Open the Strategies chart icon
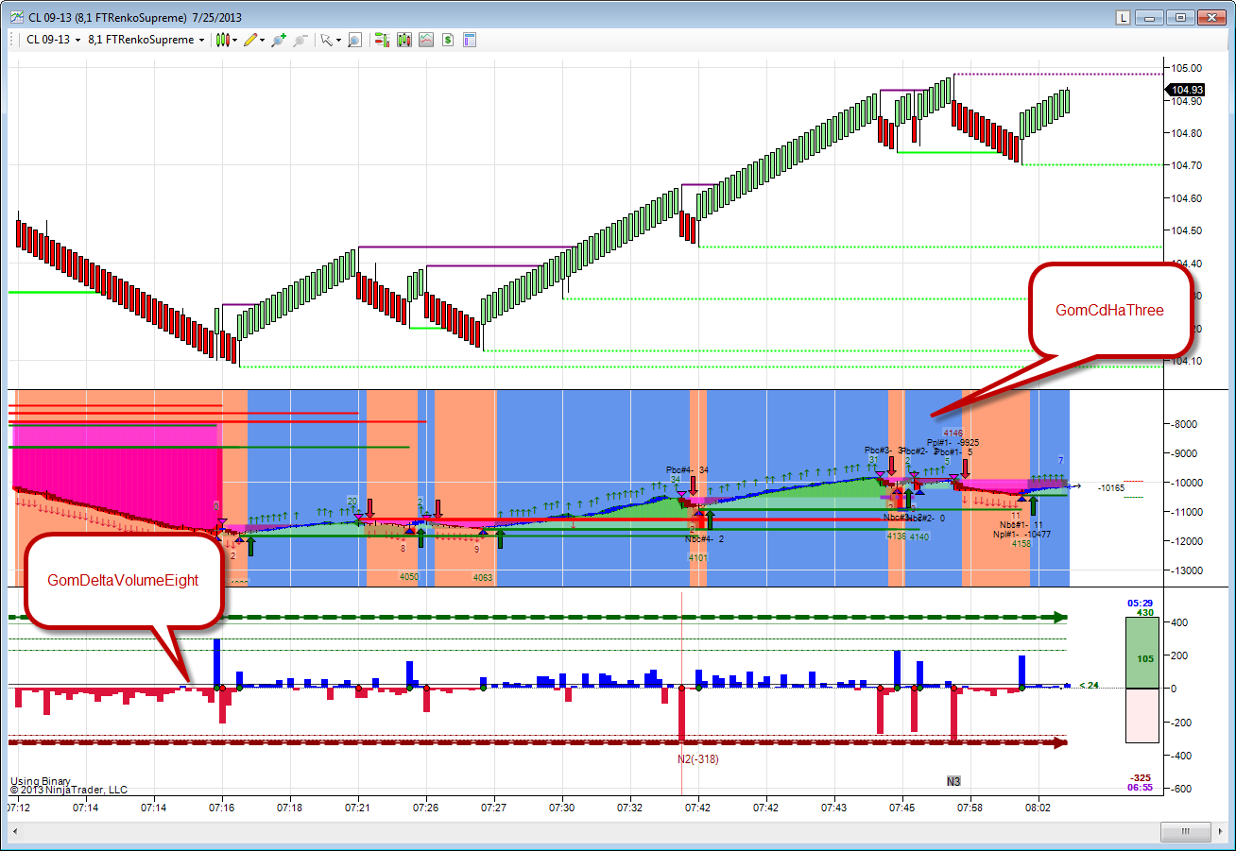 point(426,40)
